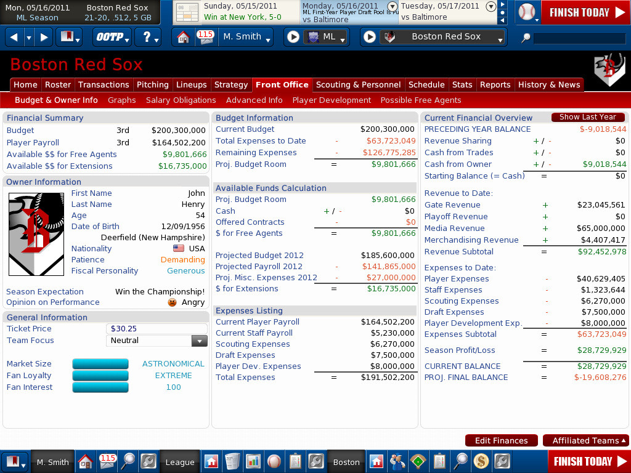Click play button left of ML league selector
The image size is (631, 473).
[x=293, y=37]
